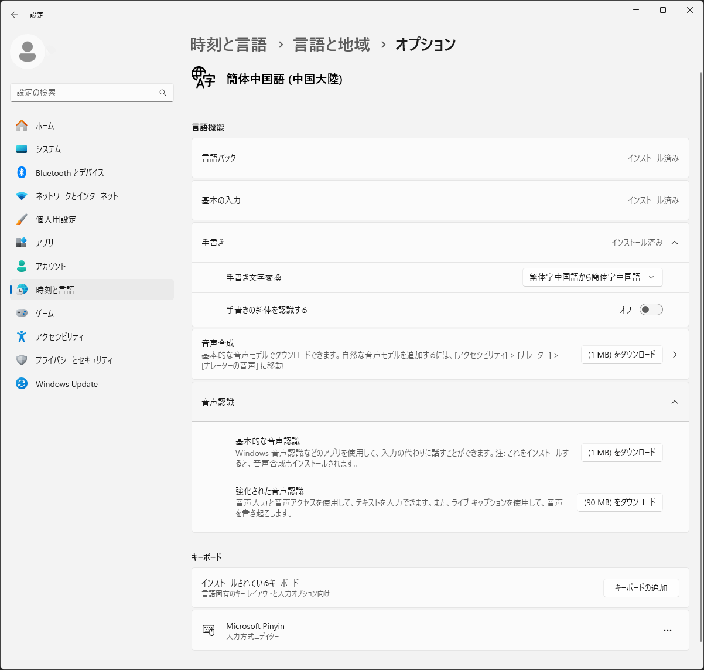Download the 強化された音声認識 (90 MB) package
The image size is (704, 670).
pos(620,502)
